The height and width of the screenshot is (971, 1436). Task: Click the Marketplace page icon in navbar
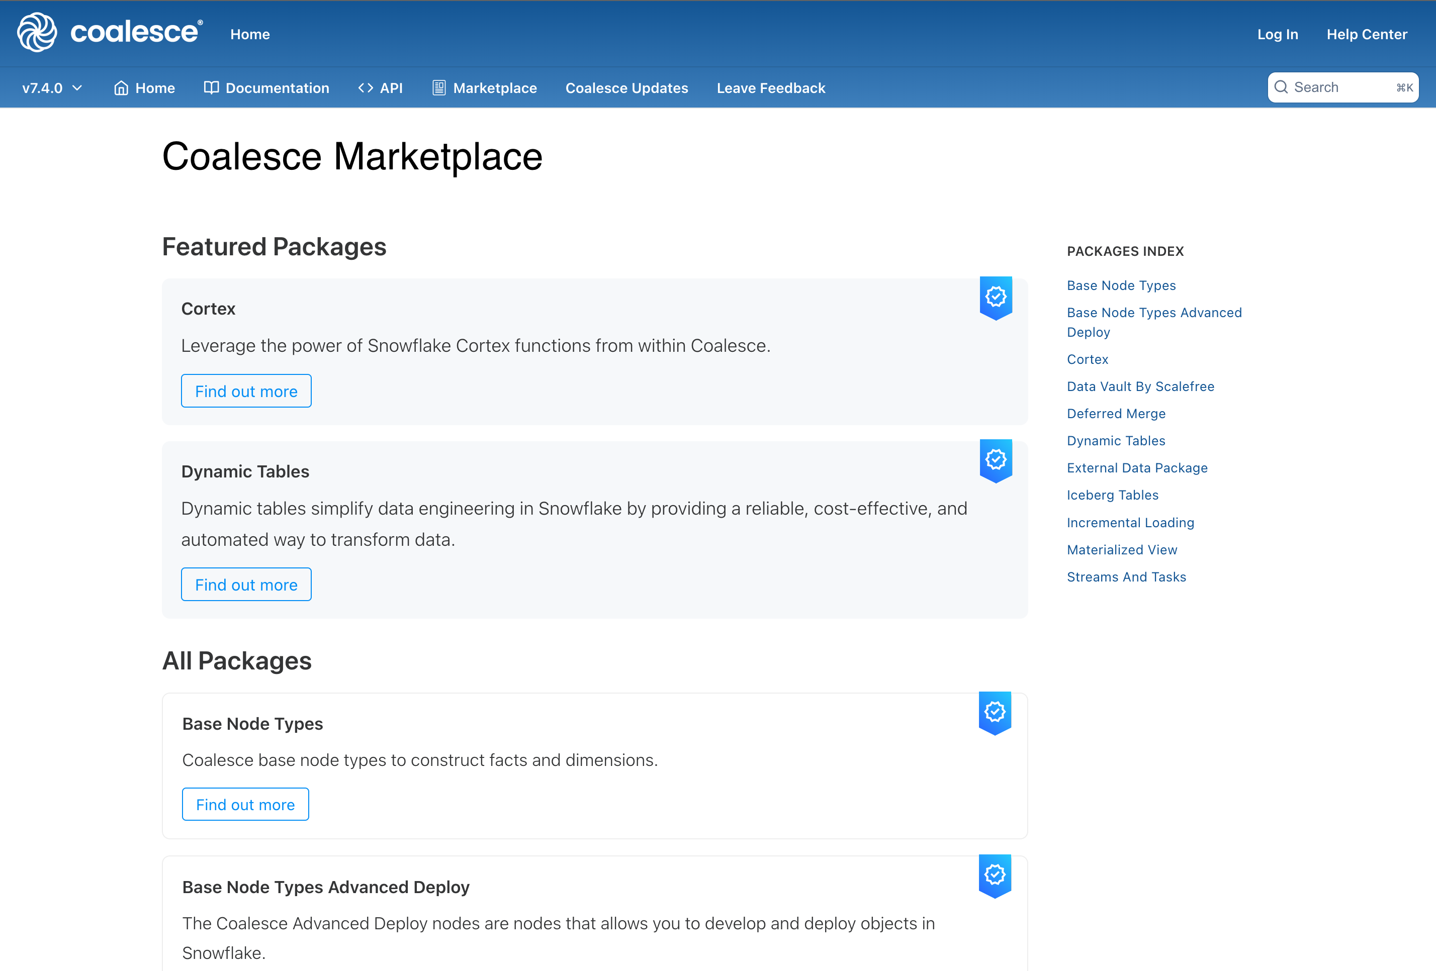[x=439, y=88]
